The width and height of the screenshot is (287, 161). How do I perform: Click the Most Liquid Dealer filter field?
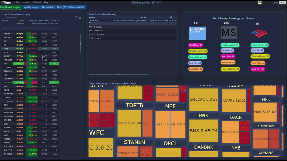pos(138,24)
